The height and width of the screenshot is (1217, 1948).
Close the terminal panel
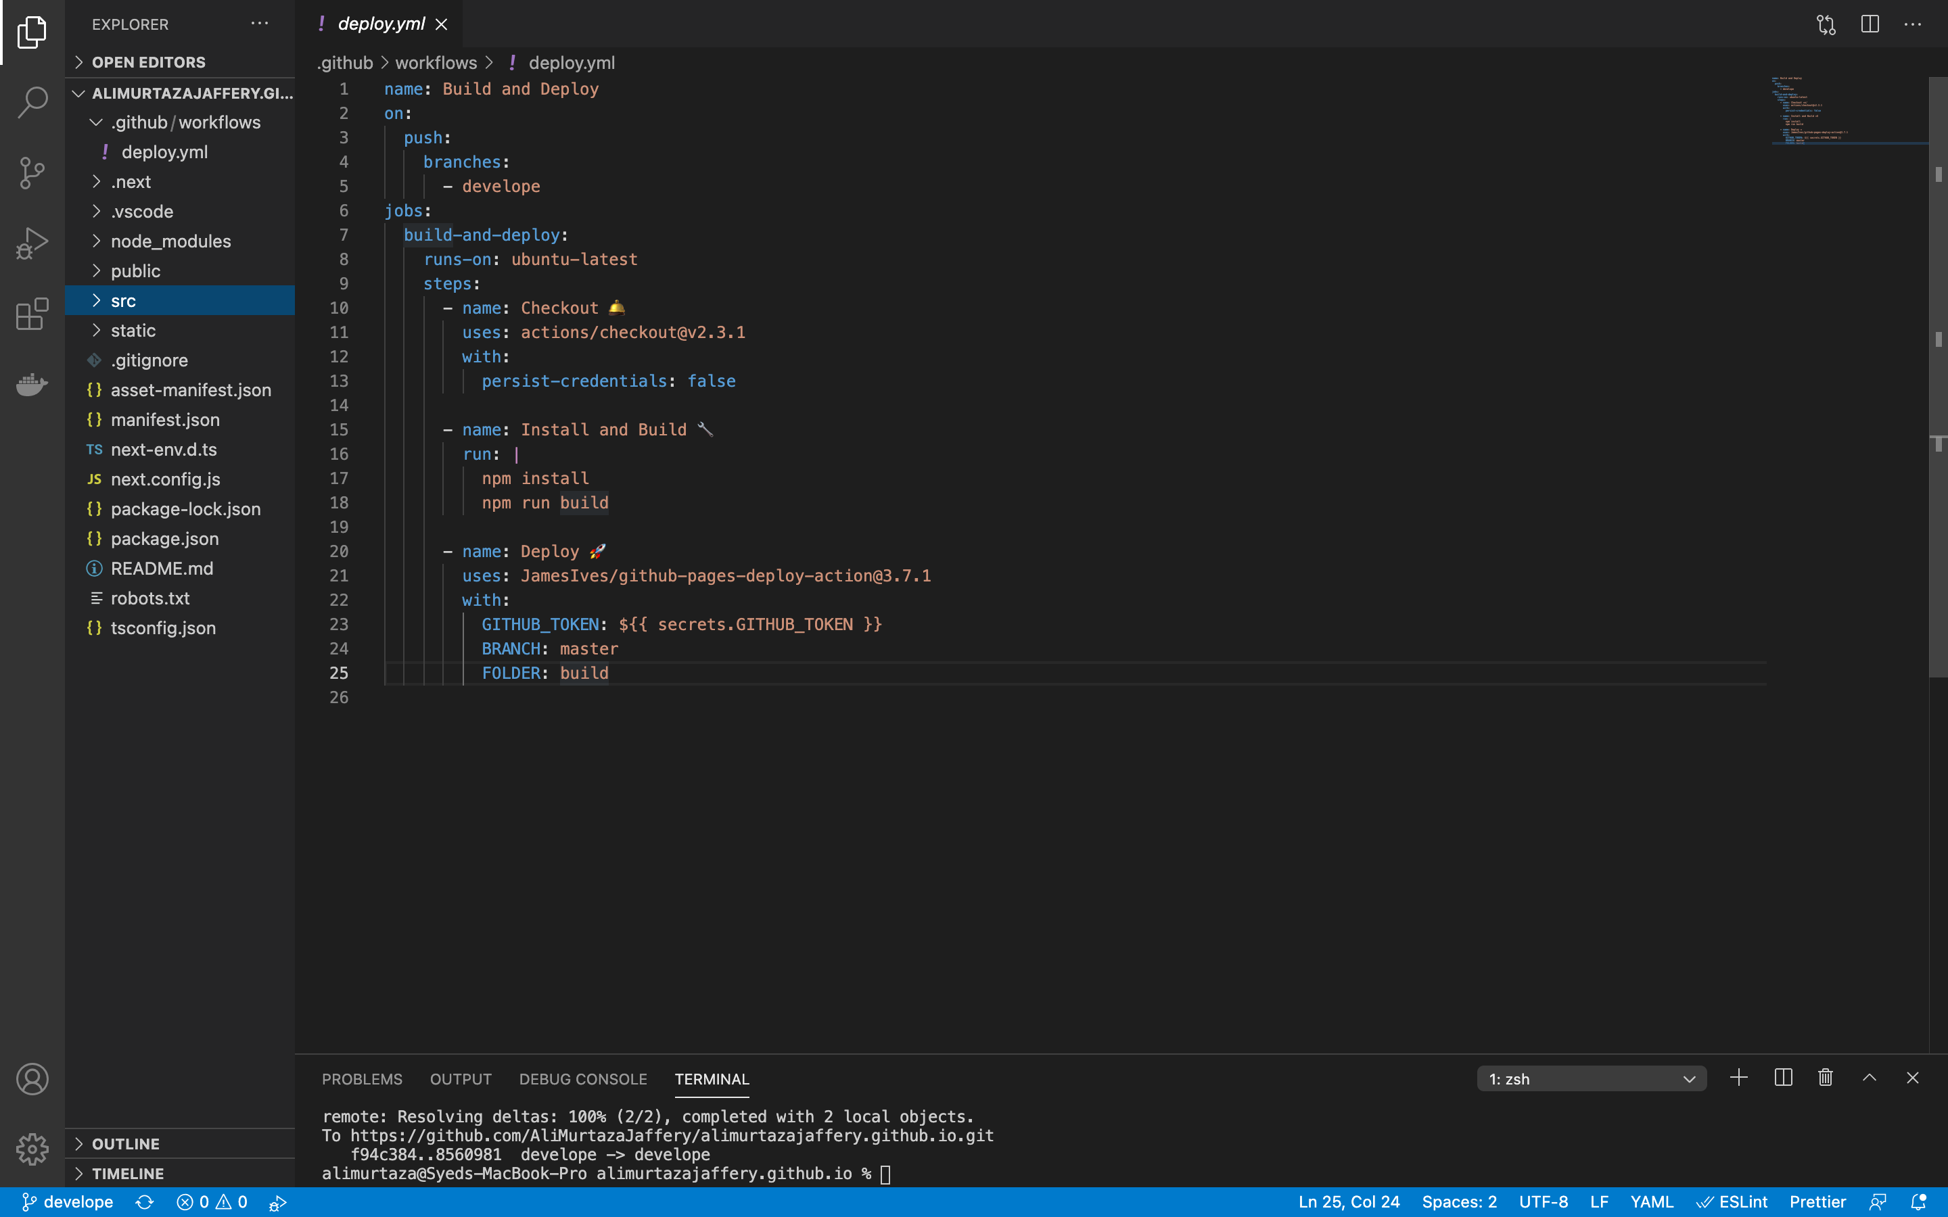point(1913,1078)
